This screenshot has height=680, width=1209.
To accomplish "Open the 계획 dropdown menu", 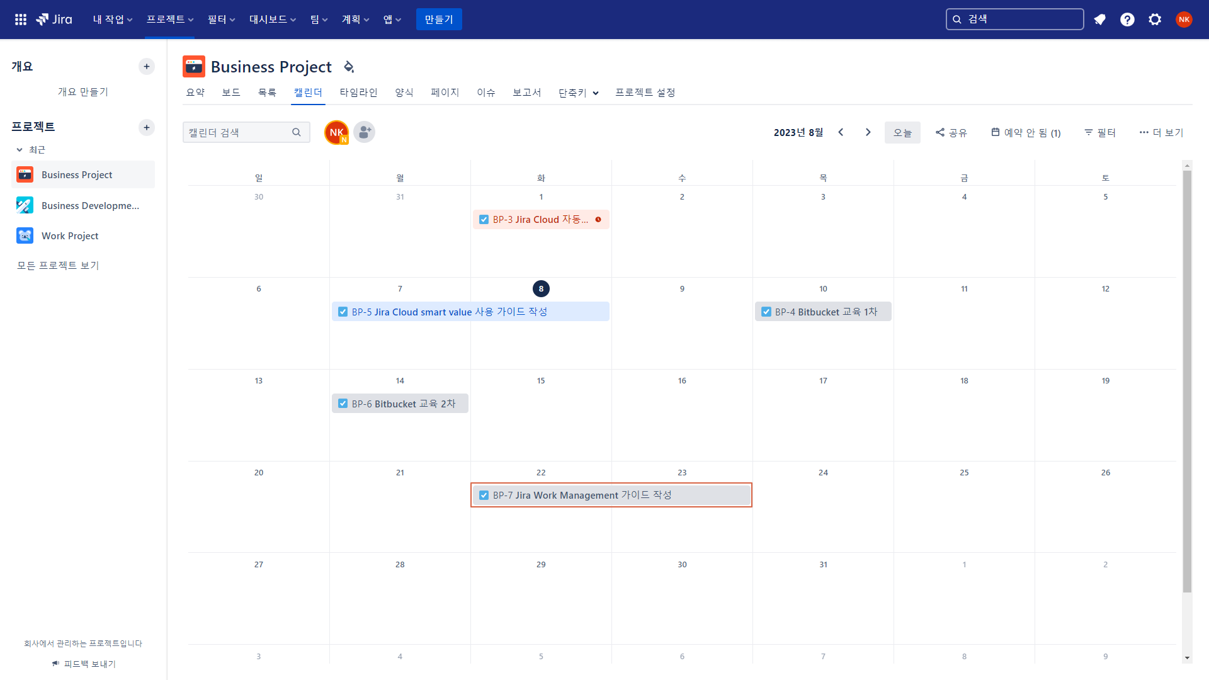I will (x=356, y=20).
